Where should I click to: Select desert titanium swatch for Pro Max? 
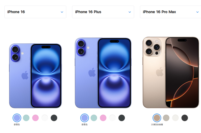click(157, 118)
